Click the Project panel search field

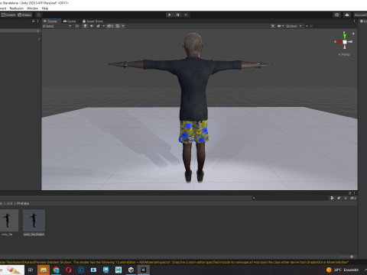tap(289, 198)
